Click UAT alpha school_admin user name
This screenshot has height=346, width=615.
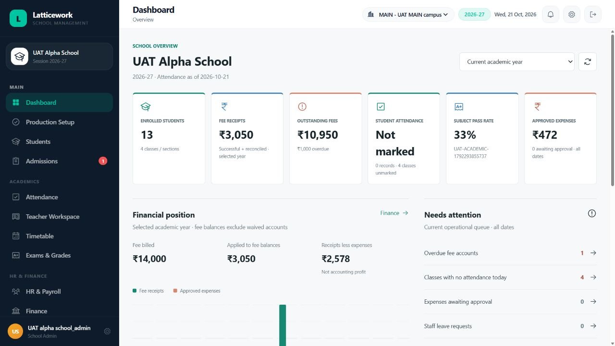59,328
